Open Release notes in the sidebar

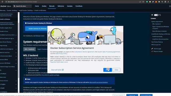click(3, 77)
